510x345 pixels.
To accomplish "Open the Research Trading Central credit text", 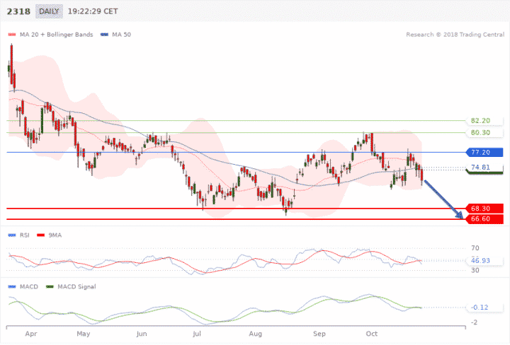I will 453,34.
